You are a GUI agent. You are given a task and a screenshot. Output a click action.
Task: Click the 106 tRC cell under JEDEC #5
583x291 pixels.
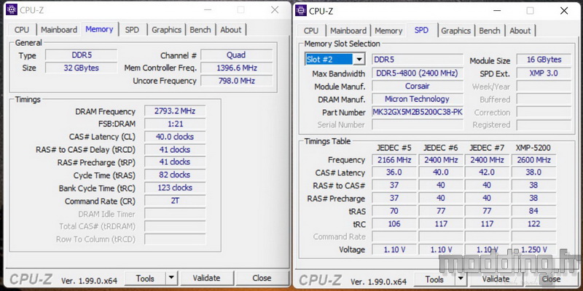pos(394,224)
